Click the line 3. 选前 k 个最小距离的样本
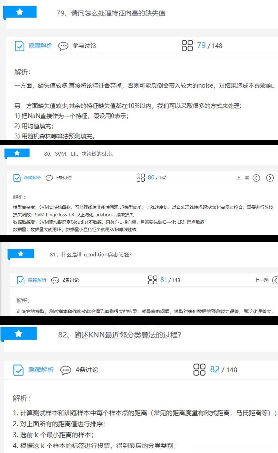278x453 pixels. (x=53, y=435)
